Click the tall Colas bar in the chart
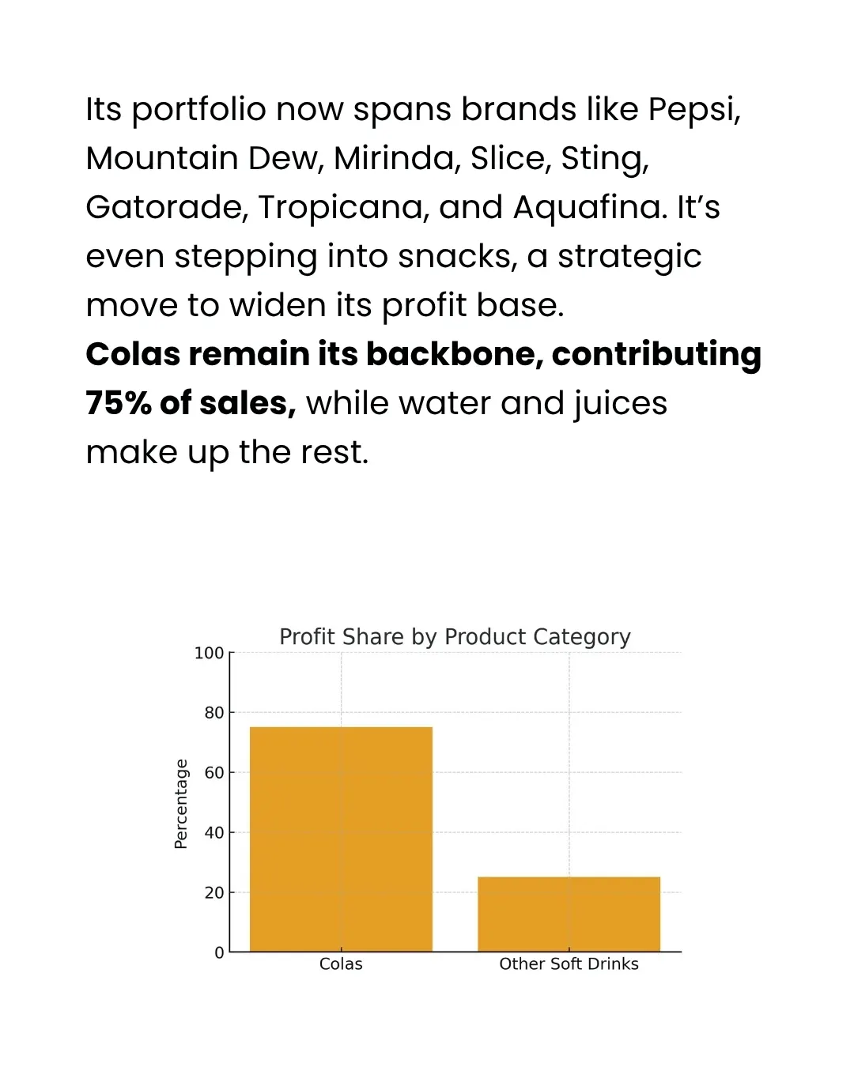 pos(341,838)
